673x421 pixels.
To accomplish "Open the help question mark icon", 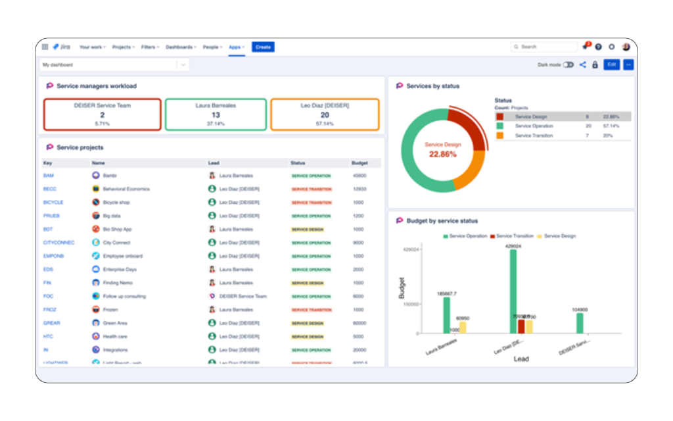I will pos(598,47).
